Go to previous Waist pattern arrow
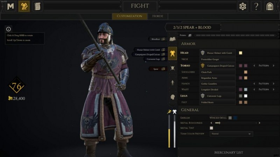The image size is (280, 157). pos(254,89)
